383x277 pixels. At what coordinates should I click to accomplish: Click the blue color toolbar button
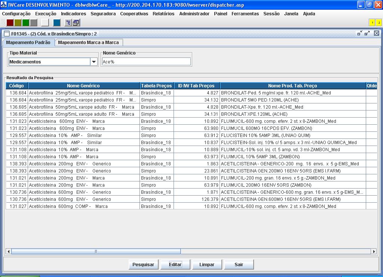click(x=57, y=23)
